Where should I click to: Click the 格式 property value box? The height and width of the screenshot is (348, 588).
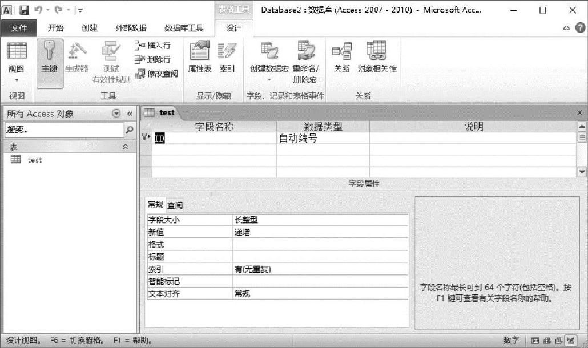(x=320, y=245)
